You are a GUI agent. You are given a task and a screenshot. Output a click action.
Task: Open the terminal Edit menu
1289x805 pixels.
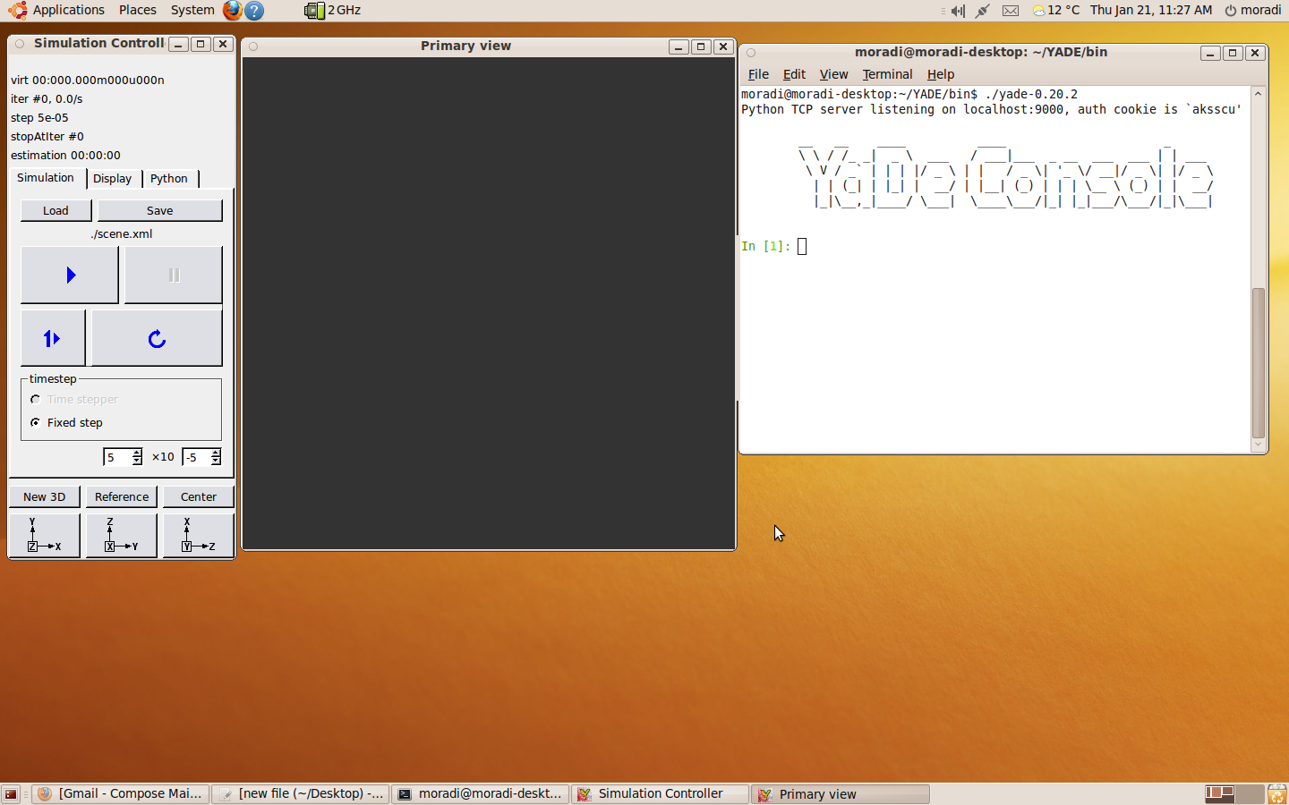click(x=794, y=74)
